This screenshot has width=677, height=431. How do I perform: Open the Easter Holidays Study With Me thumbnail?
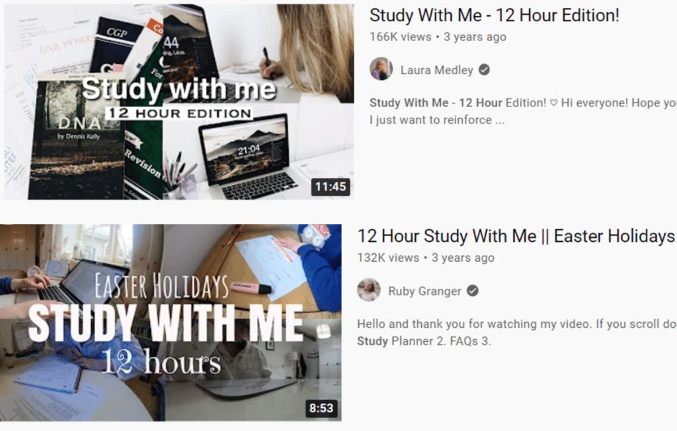click(171, 323)
